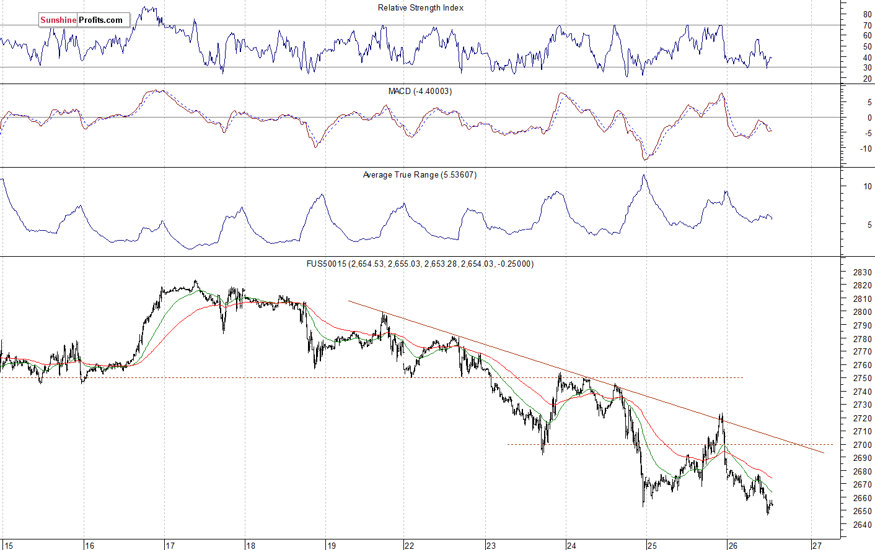
Task: Click date label 19 on time axis
Action: (x=332, y=546)
